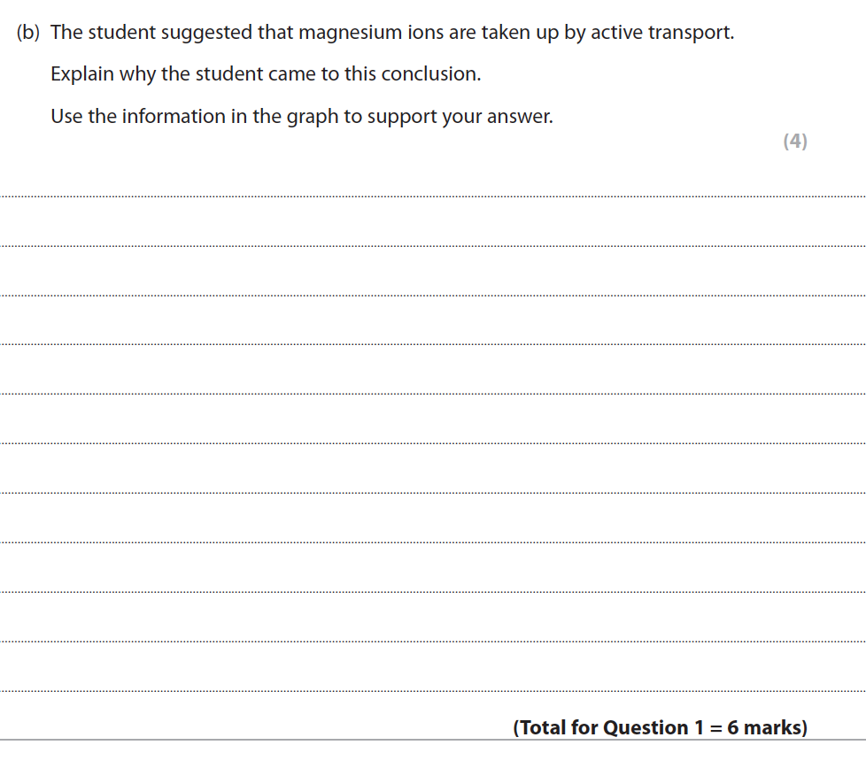Click the sentence beginning "The student suggested"
The image size is (866, 768).
391,34
